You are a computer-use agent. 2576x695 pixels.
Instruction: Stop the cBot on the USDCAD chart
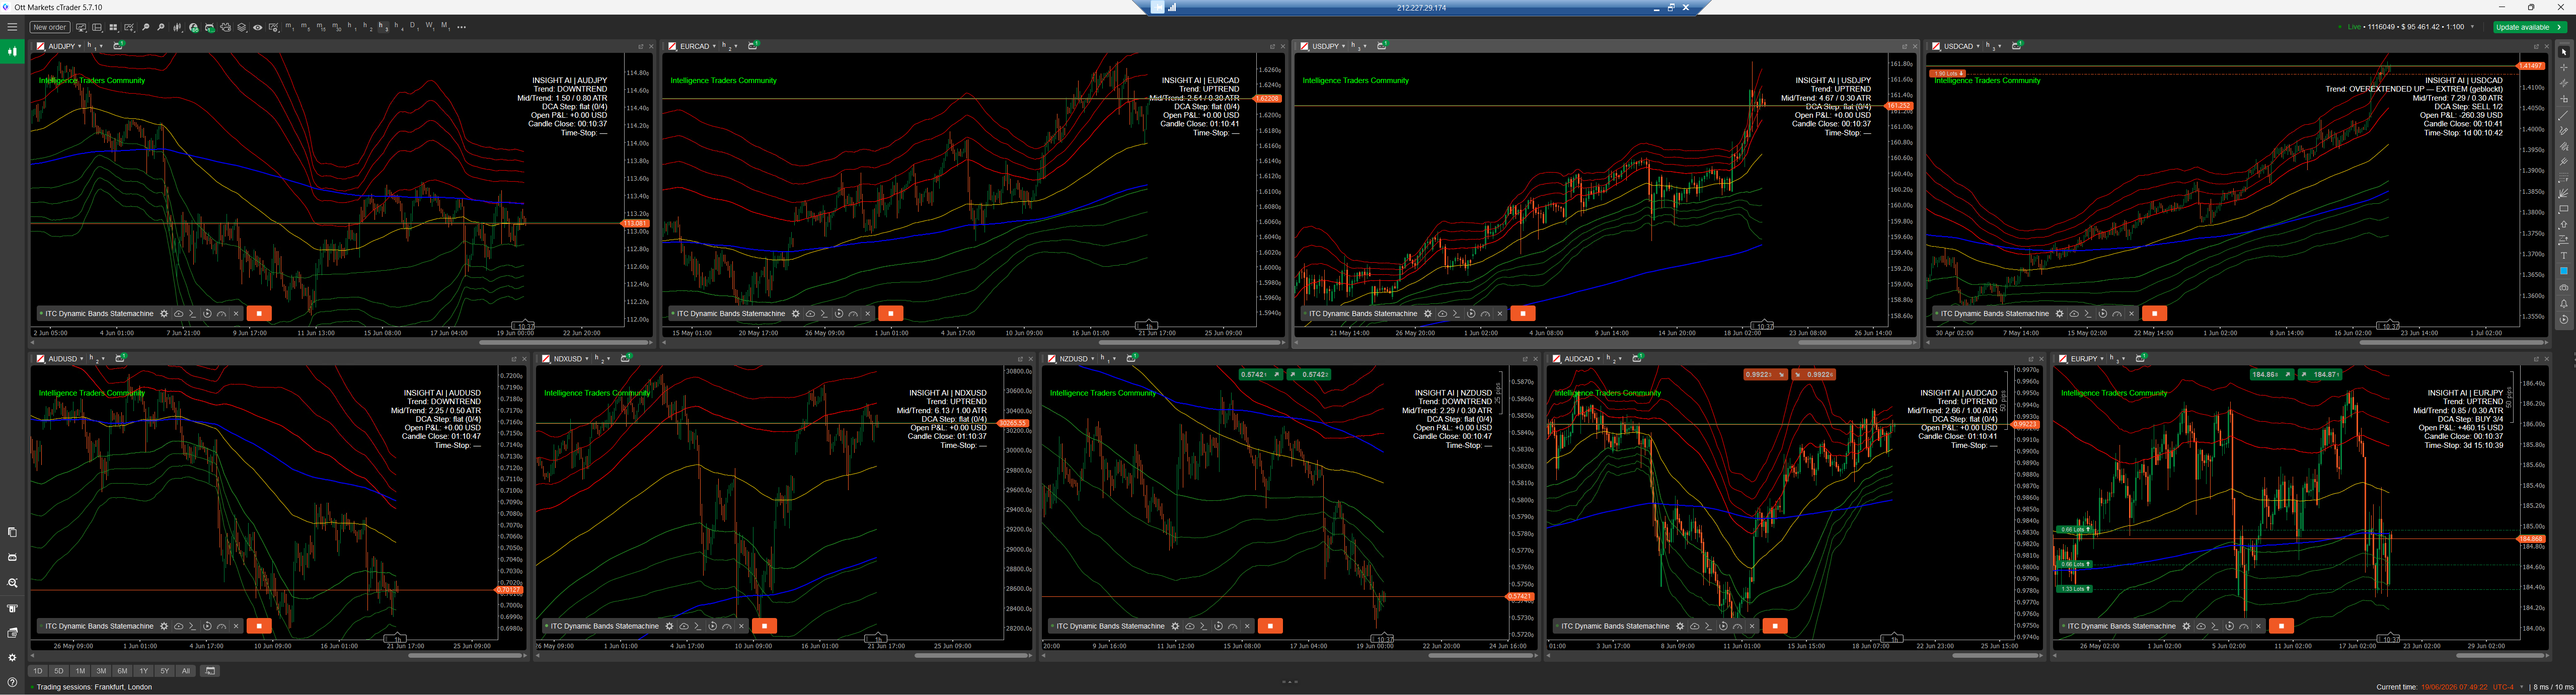[2154, 313]
